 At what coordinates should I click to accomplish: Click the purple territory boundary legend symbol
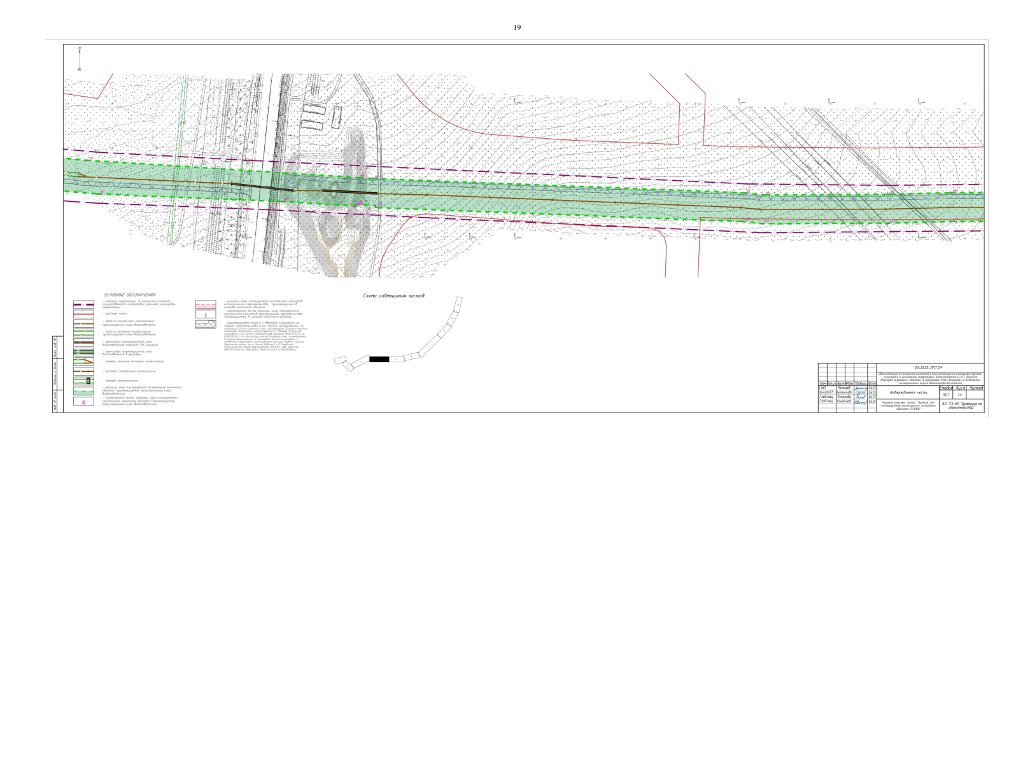[x=83, y=304]
